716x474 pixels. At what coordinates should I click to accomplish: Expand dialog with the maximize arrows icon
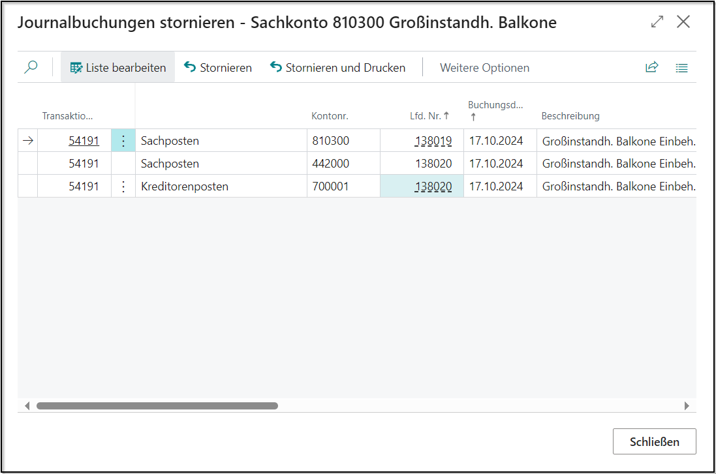point(657,22)
